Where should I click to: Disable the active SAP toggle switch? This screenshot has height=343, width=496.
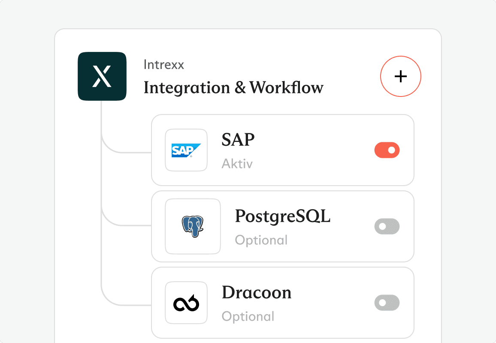point(387,150)
